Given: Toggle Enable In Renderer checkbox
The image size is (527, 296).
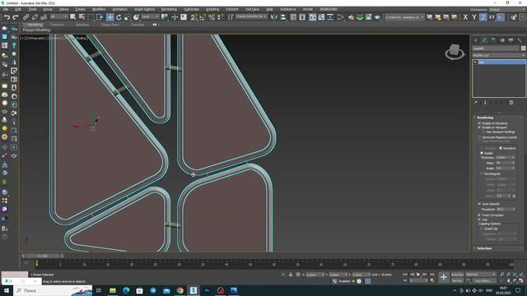Looking at the screenshot, I should tap(479, 123).
